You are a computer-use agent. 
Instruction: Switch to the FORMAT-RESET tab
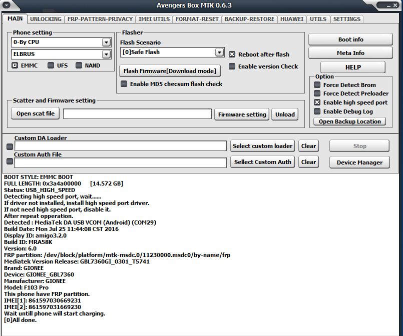click(197, 19)
